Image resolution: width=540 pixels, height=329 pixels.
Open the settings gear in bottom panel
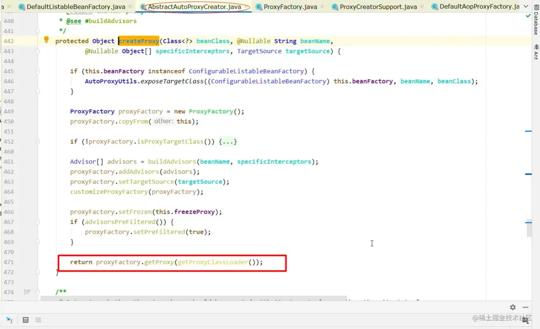513,307
